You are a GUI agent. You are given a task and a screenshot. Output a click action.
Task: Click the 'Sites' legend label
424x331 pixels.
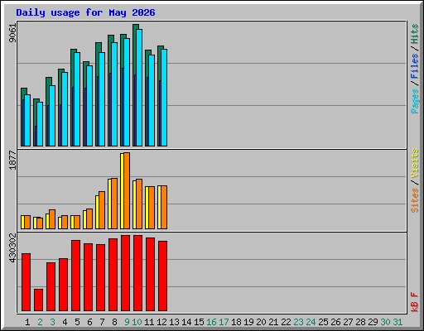(415, 200)
